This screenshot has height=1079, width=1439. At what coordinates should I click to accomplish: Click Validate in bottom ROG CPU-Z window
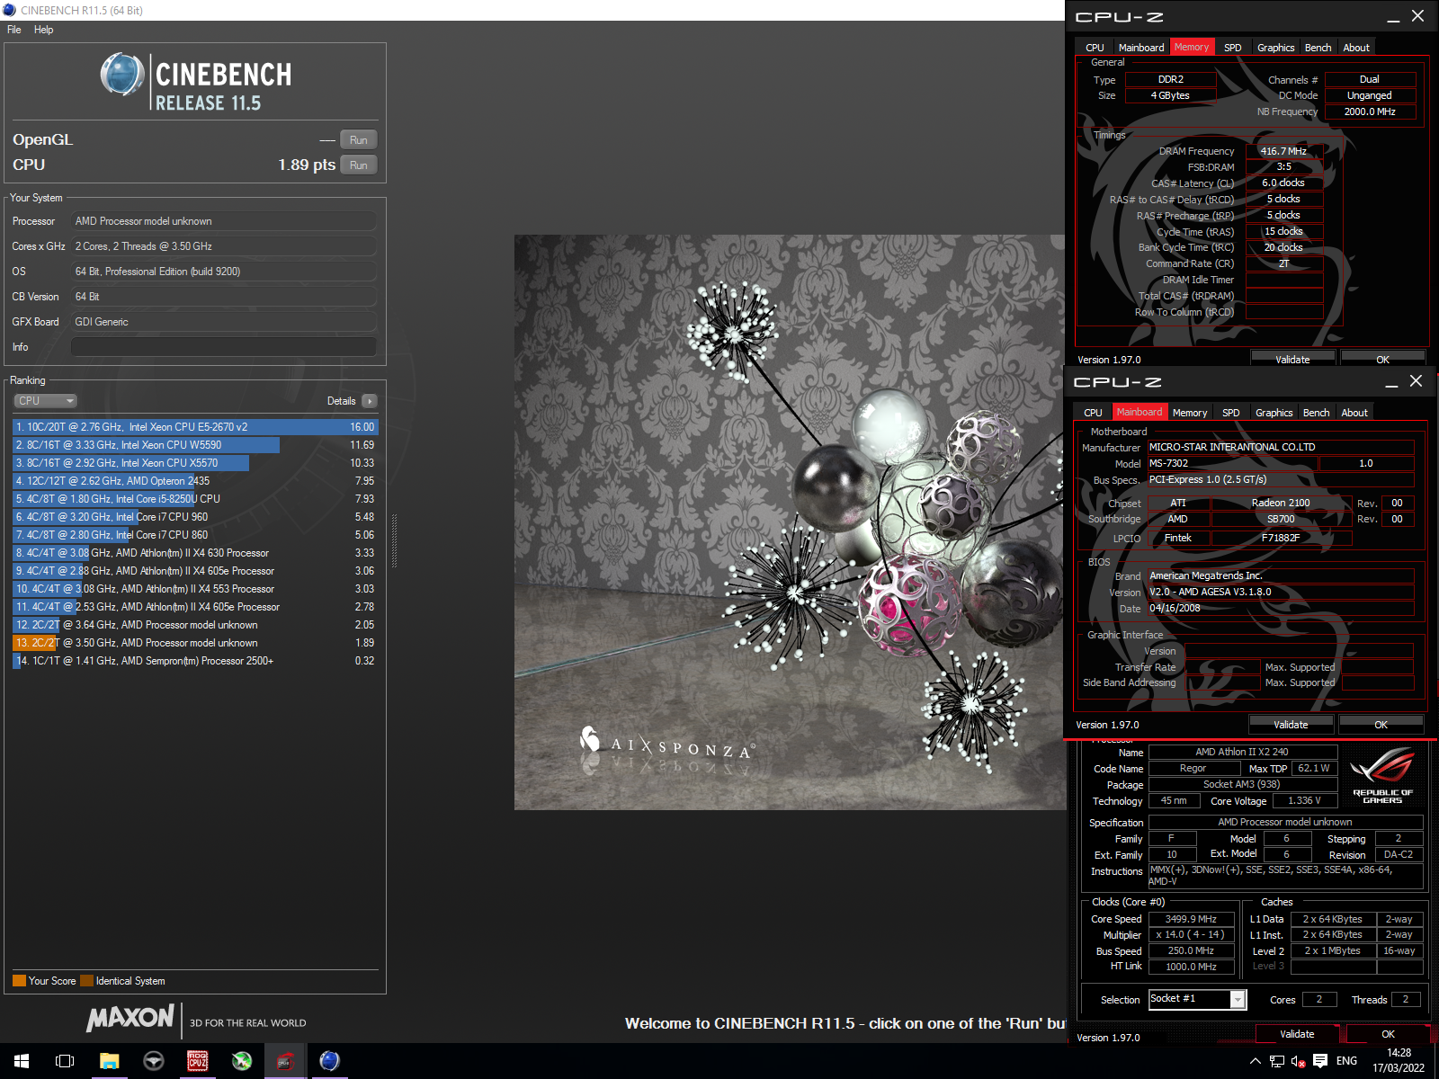(1297, 1034)
